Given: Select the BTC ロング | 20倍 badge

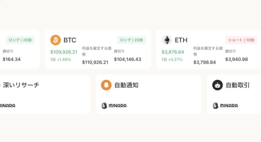Looking at the screenshot, I should [131, 40].
